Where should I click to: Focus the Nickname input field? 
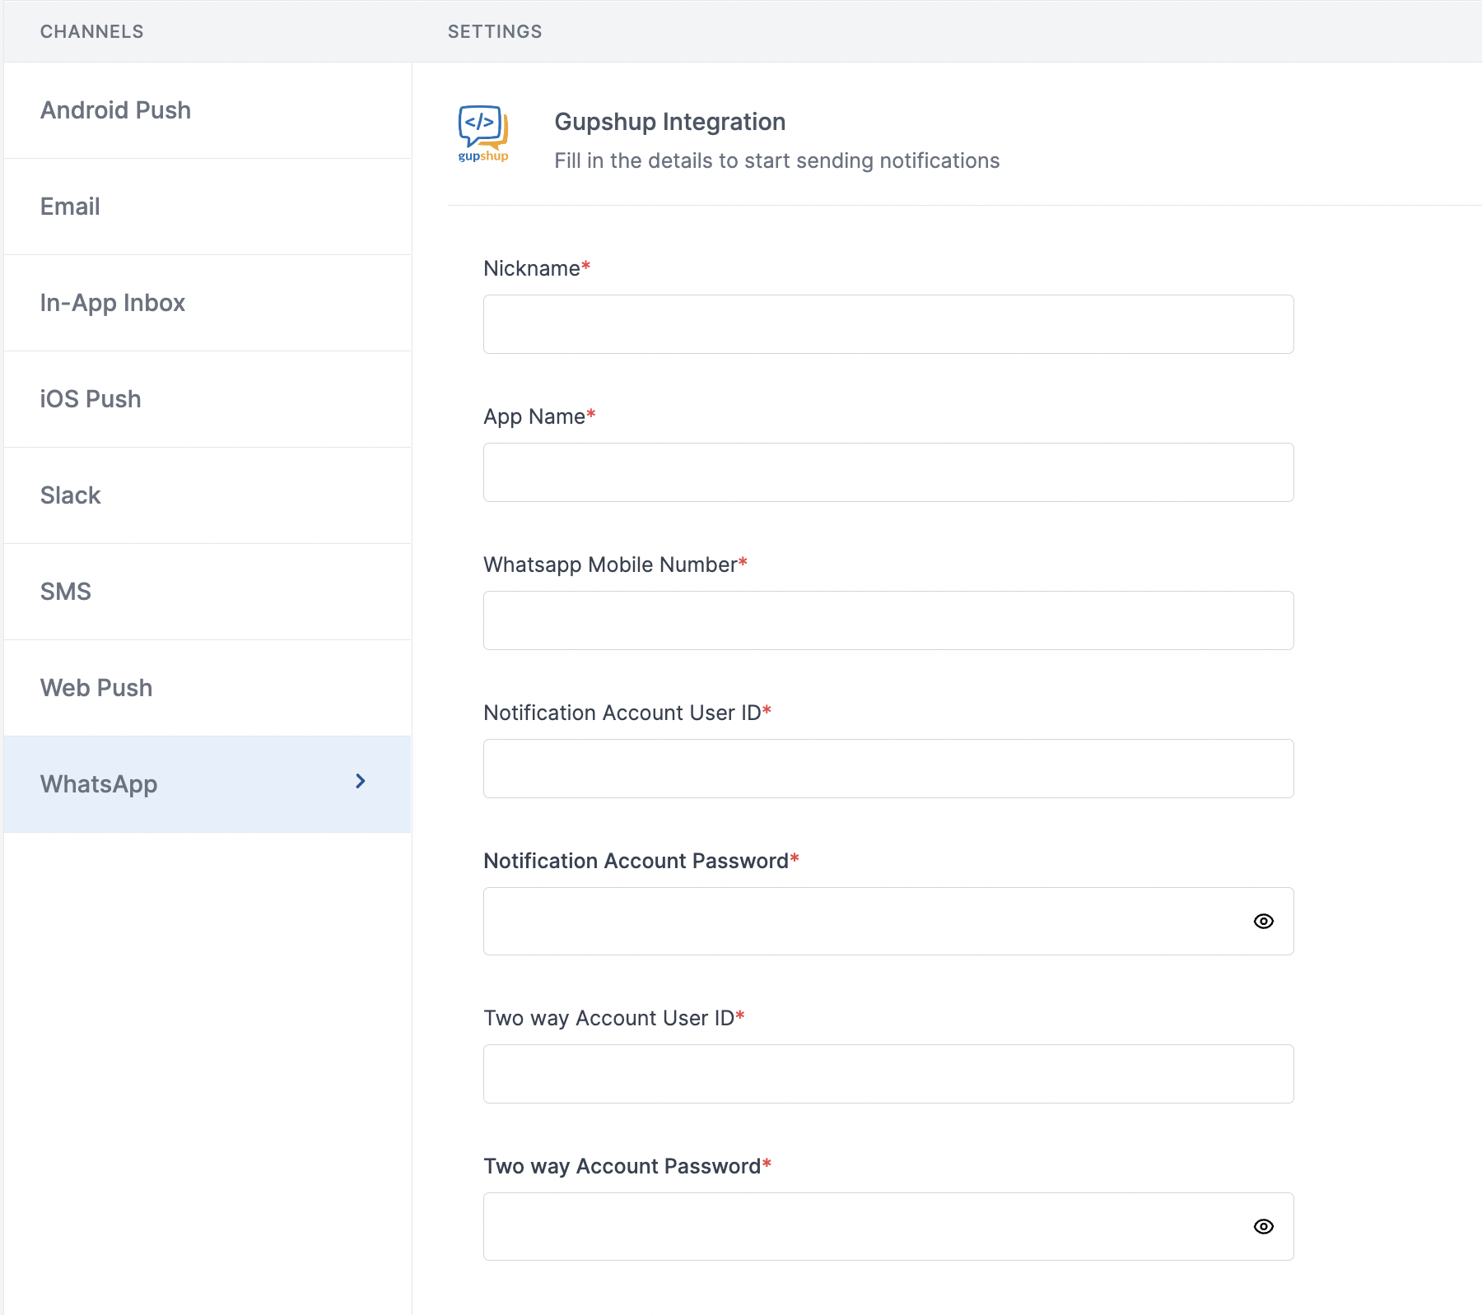(x=888, y=324)
